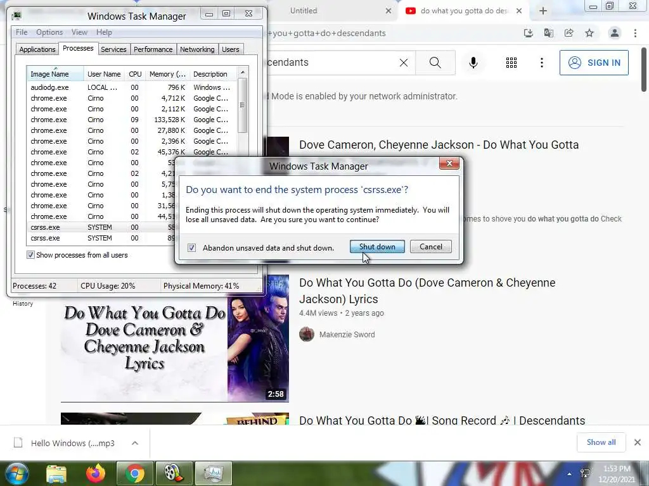Close the YouTube 'do what you gotta do' tab
Screen dimensions: 649x486
pyautogui.click(x=519, y=11)
